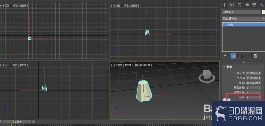
Task: Click the ViewCube in perspective viewport
Action: [x=206, y=75]
